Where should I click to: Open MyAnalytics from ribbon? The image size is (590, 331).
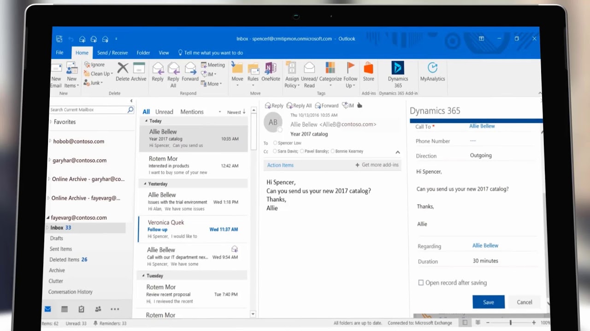pyautogui.click(x=432, y=68)
